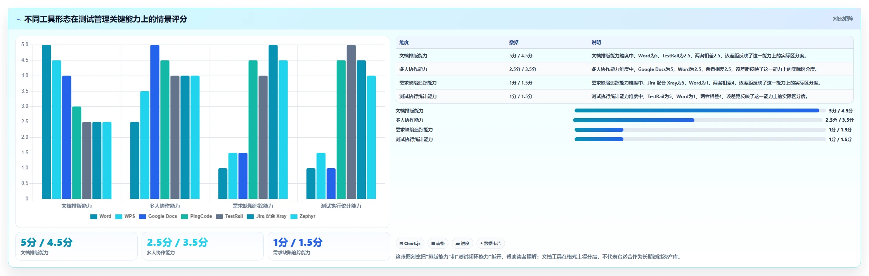Click description mentioning Google Docs为5
The height and width of the screenshot is (276, 869).
(x=705, y=69)
